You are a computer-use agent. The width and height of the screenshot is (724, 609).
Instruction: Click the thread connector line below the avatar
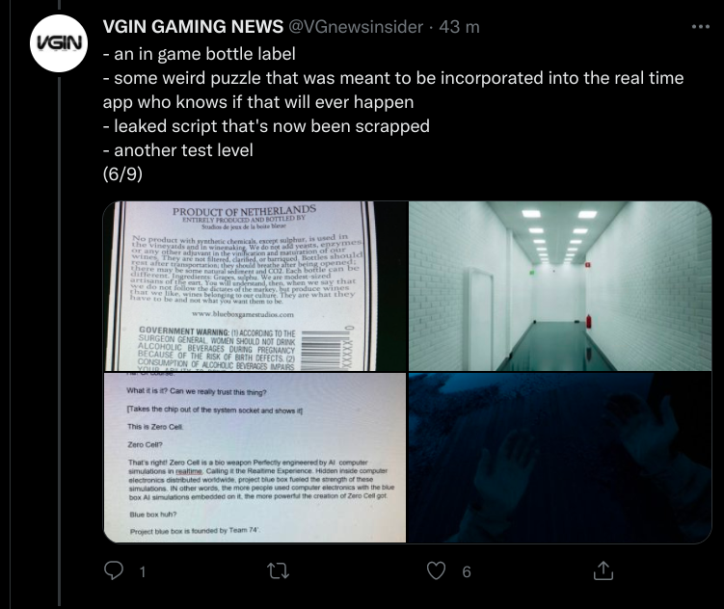pyautogui.click(x=59, y=341)
